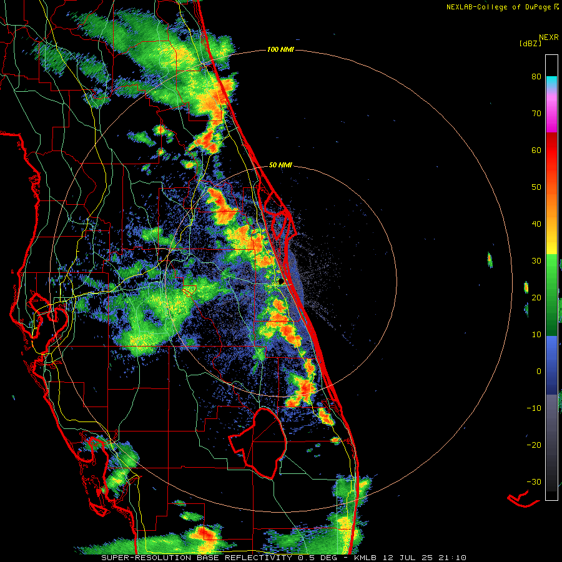Select the 30 value on the dBZ scale
The height and width of the screenshot is (562, 562).
536,260
